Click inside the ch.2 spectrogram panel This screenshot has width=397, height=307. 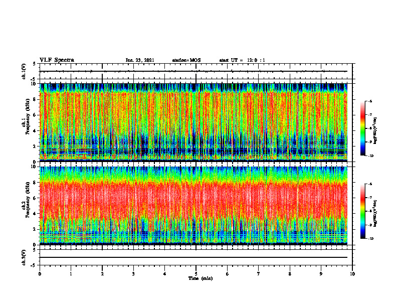pyautogui.click(x=193, y=206)
